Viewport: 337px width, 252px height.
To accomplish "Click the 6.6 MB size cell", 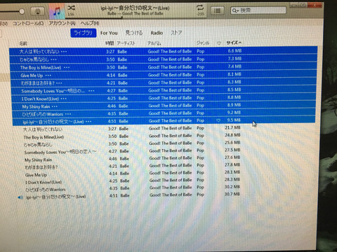I will tap(234, 51).
